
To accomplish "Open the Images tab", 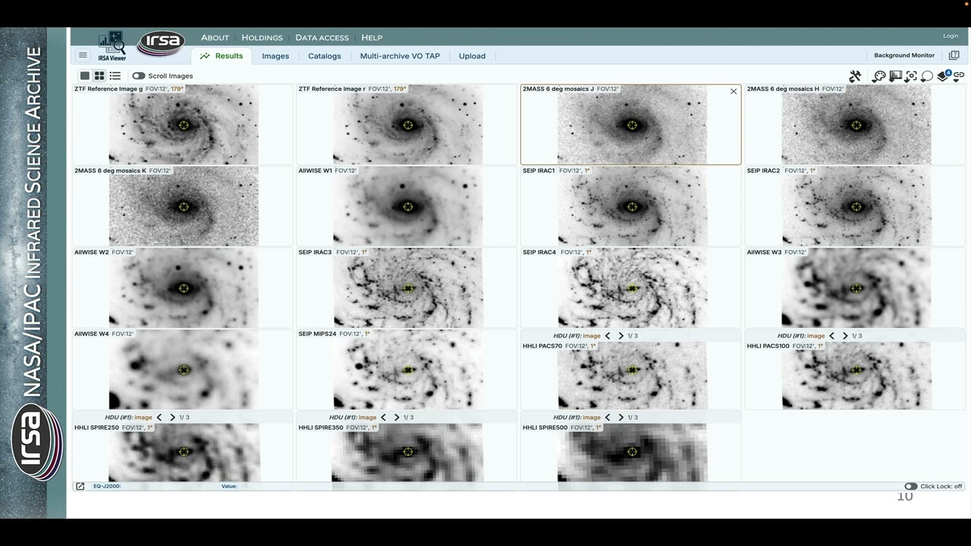I will [275, 56].
